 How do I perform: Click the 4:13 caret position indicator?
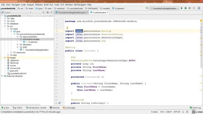click(x=162, y=112)
